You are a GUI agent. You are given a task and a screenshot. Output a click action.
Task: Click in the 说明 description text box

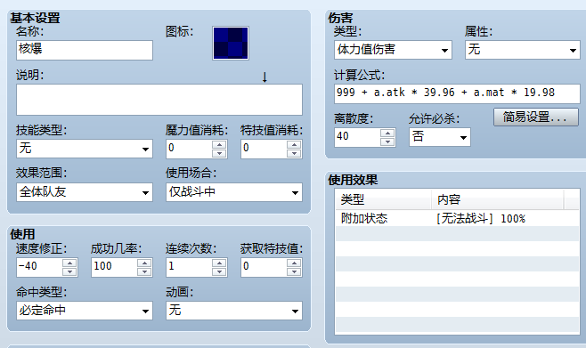[x=159, y=100]
